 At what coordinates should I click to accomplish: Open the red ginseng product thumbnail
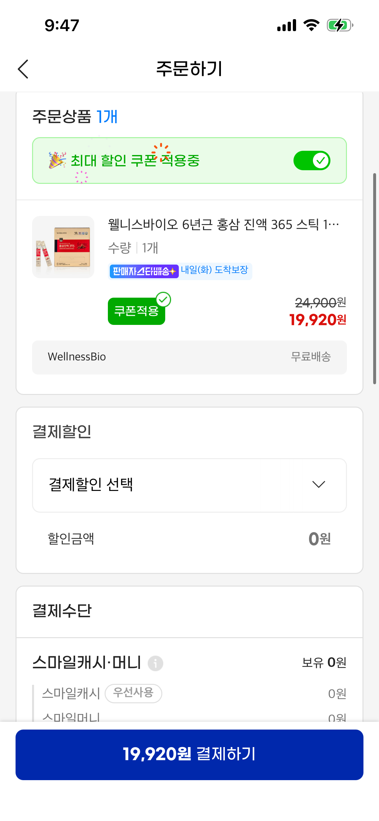tap(63, 247)
